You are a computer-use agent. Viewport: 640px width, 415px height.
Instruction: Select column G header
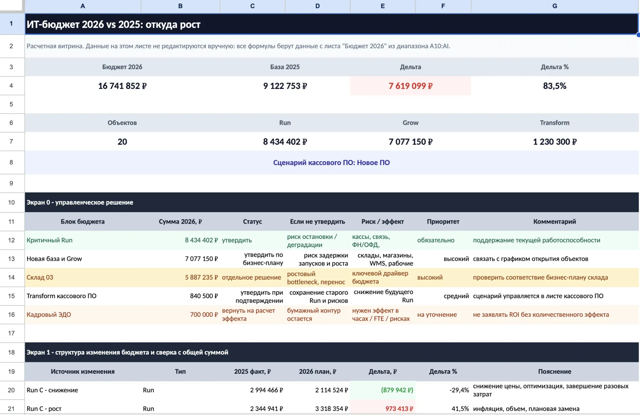click(x=555, y=6)
